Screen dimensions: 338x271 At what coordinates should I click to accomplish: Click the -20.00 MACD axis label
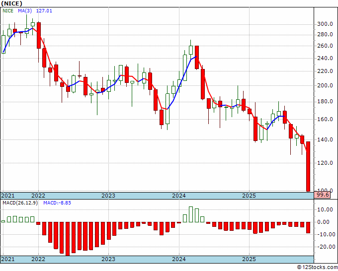point(326,247)
